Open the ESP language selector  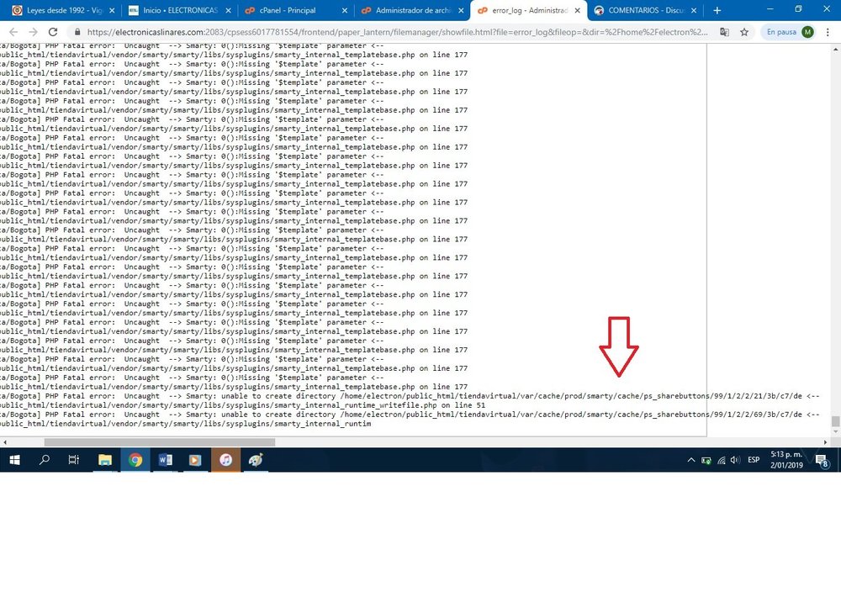tap(754, 460)
